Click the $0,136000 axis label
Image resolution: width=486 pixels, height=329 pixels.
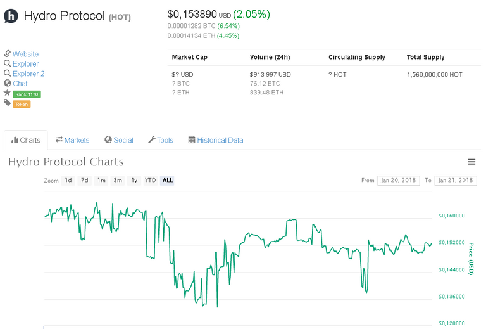(452, 297)
